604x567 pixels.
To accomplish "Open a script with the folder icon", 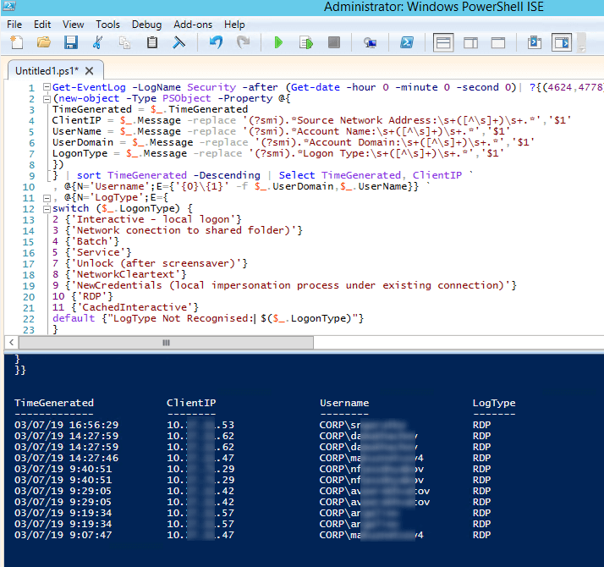I will point(44,42).
